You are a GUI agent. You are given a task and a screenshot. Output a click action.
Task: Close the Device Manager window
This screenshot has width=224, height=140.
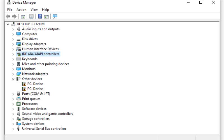coord(213,2)
